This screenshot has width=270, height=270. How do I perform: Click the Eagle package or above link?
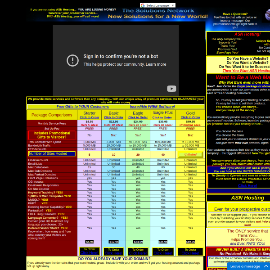click(x=253, y=86)
